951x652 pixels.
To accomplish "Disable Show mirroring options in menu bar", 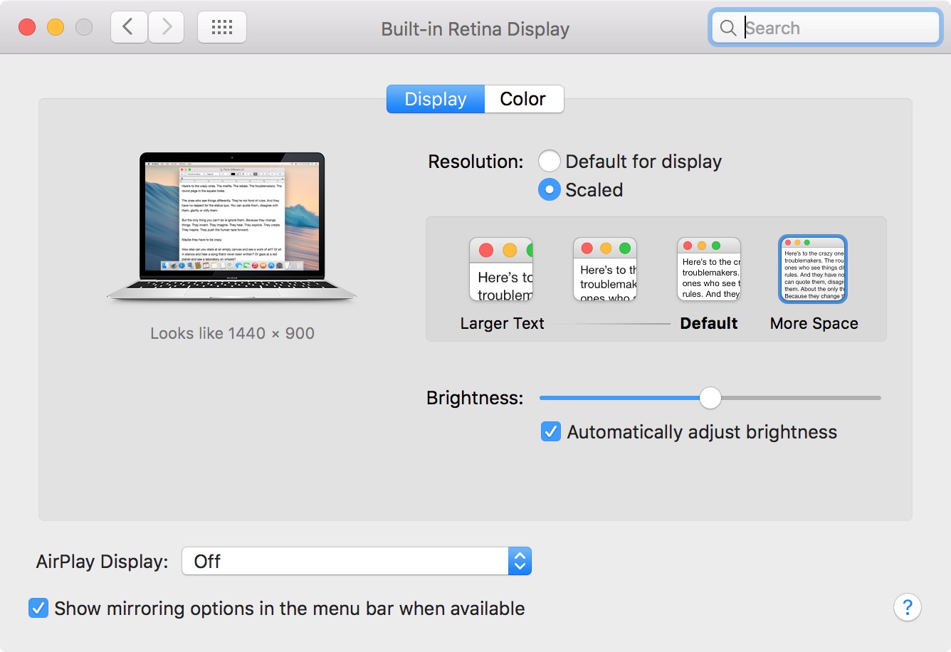I will click(39, 608).
